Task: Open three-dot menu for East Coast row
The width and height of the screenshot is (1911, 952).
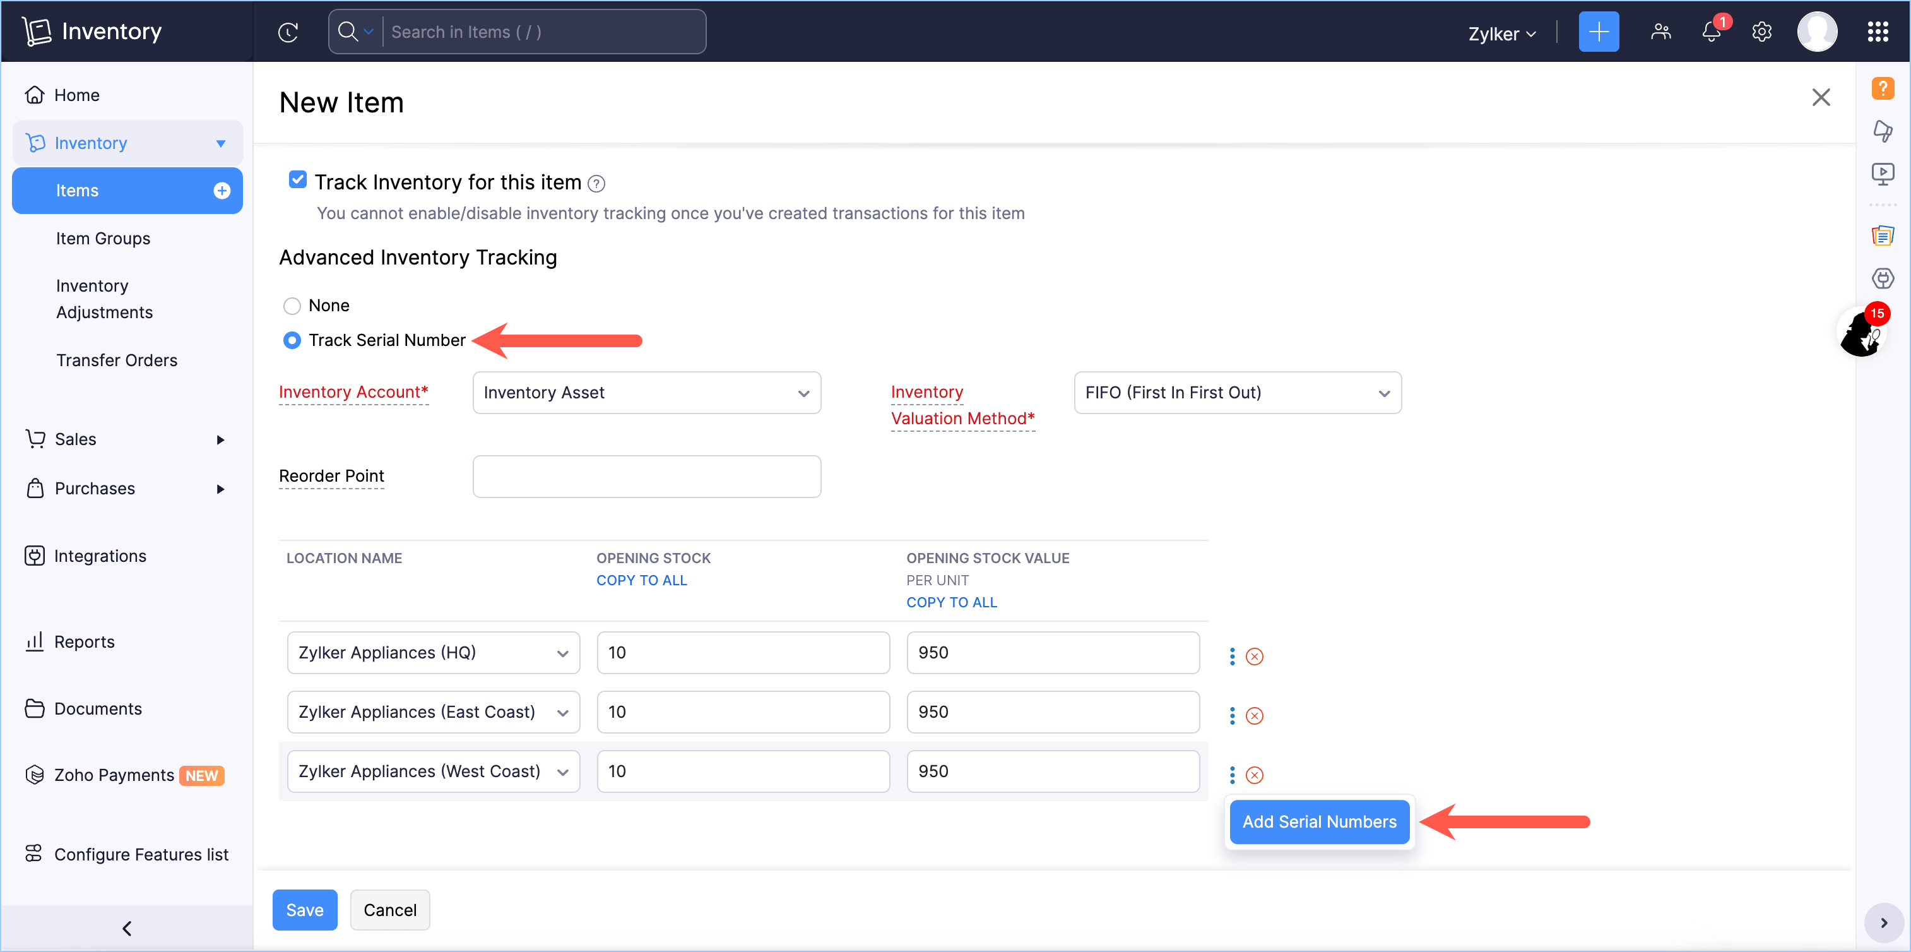Action: (1231, 715)
